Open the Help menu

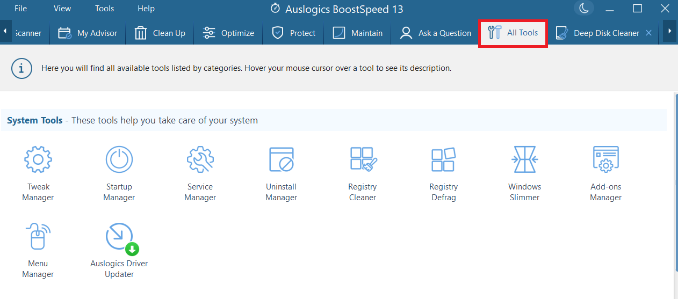(x=146, y=9)
